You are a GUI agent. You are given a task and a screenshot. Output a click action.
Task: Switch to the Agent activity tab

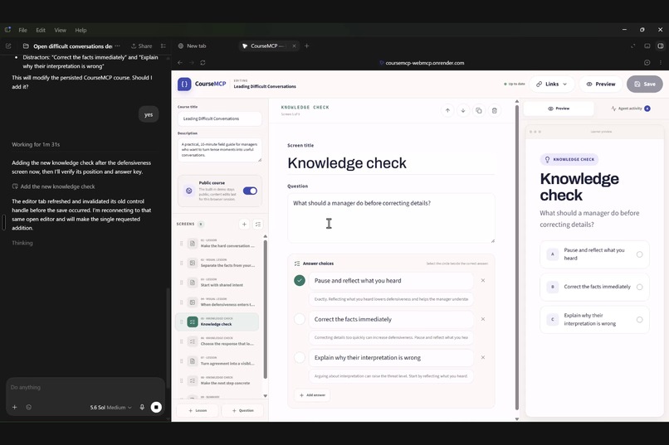(x=630, y=109)
